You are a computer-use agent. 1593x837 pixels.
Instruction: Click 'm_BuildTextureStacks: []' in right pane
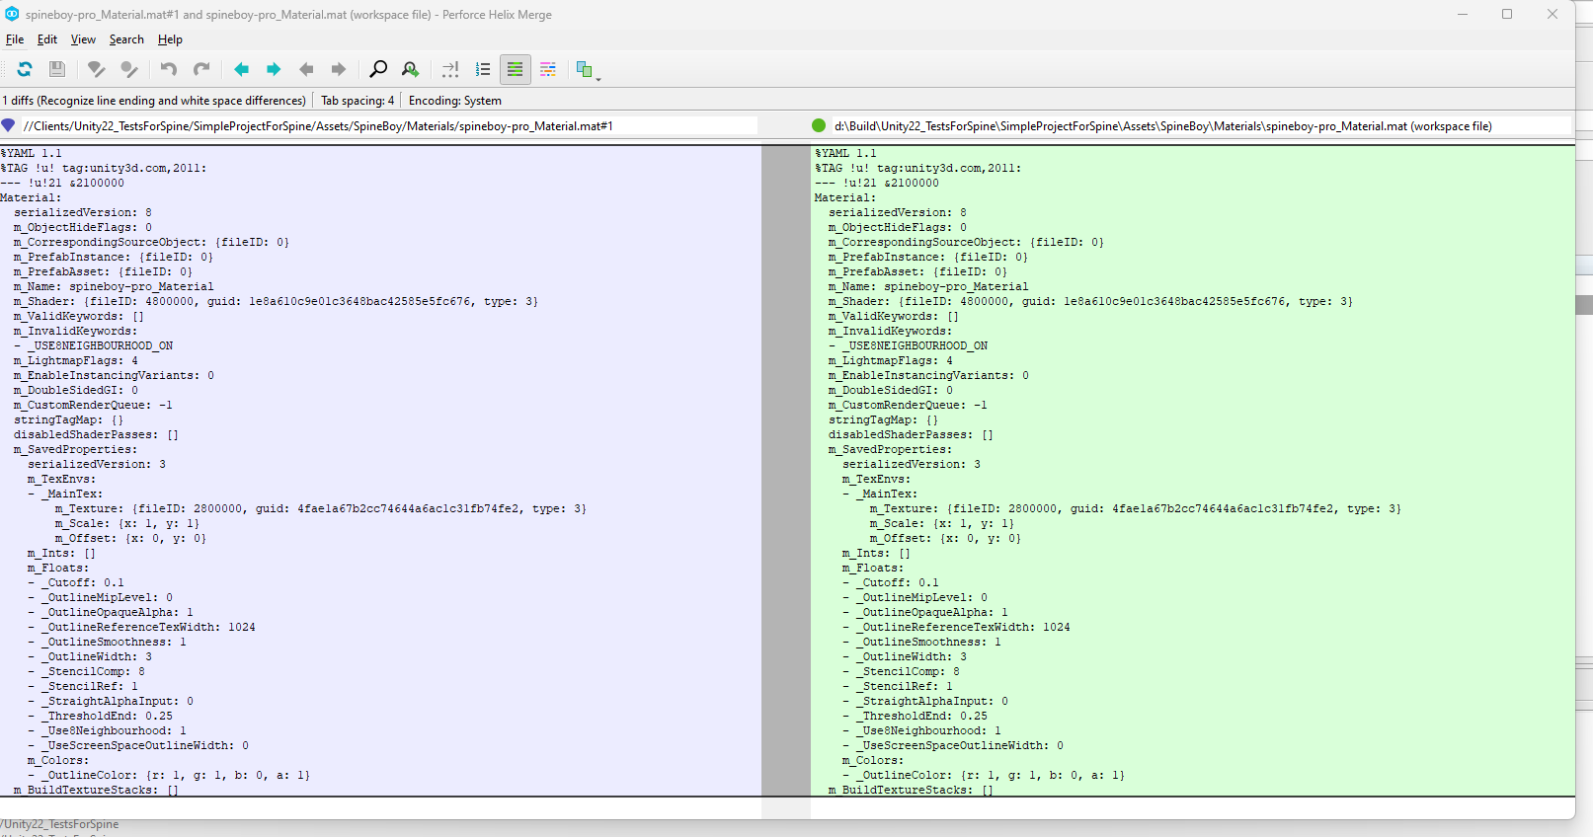911,790
